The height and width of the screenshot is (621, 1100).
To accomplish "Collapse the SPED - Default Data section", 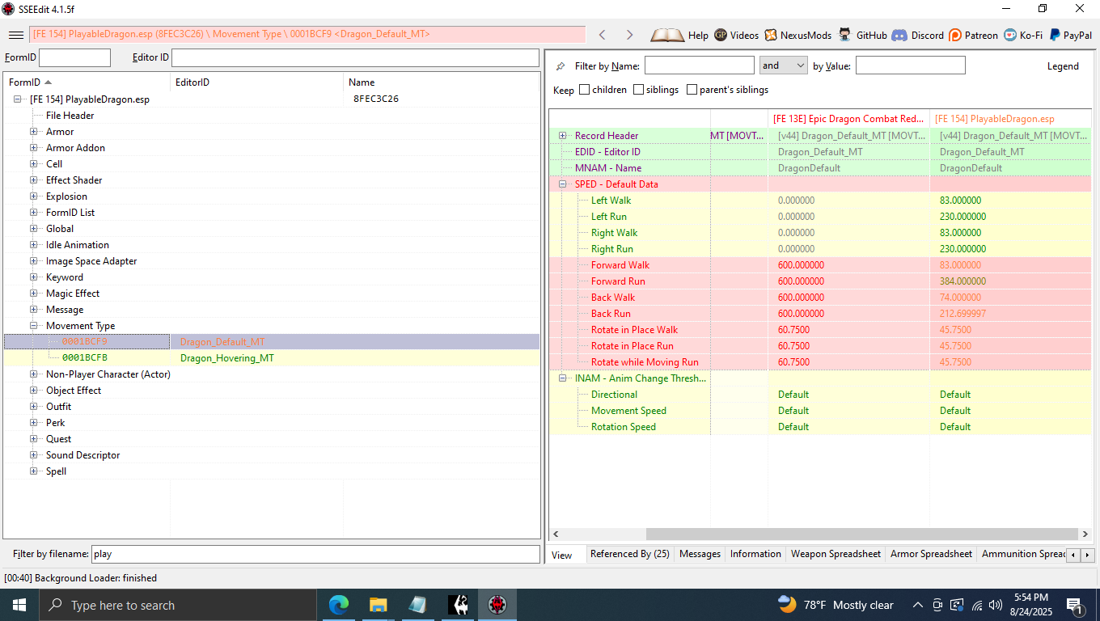I will pyautogui.click(x=562, y=184).
